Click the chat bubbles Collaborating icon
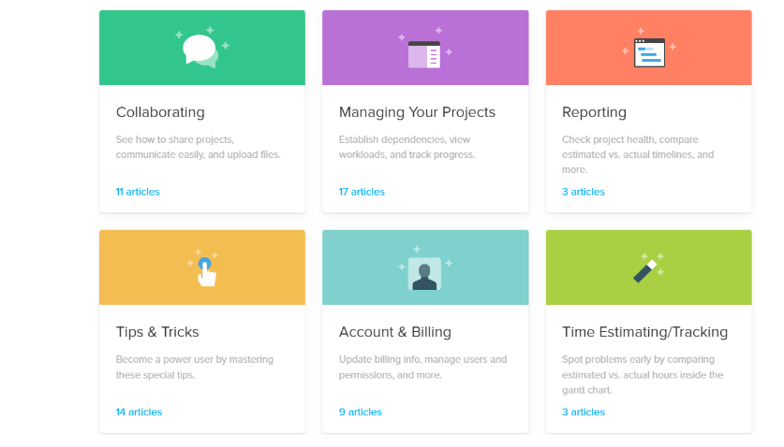The image size is (784, 447). [201, 50]
